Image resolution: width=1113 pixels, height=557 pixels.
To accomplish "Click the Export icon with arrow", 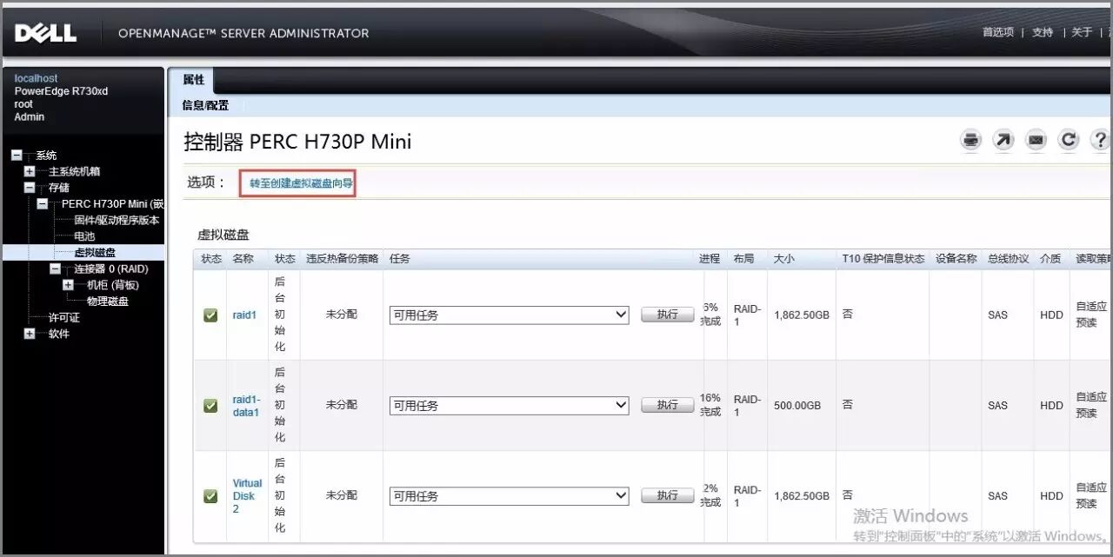I will tap(1003, 140).
